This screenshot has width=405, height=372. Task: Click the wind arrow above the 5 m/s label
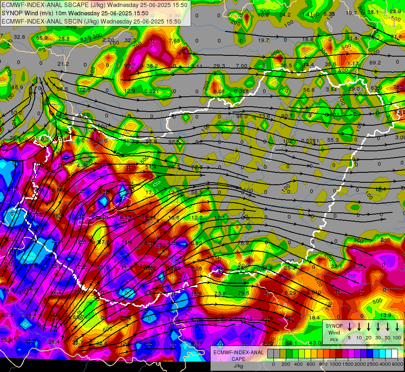pyautogui.click(x=350, y=327)
